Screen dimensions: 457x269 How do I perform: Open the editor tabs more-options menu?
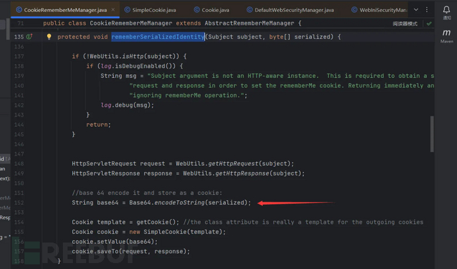coord(431,11)
